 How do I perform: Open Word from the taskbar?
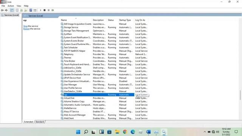[x=148, y=132]
